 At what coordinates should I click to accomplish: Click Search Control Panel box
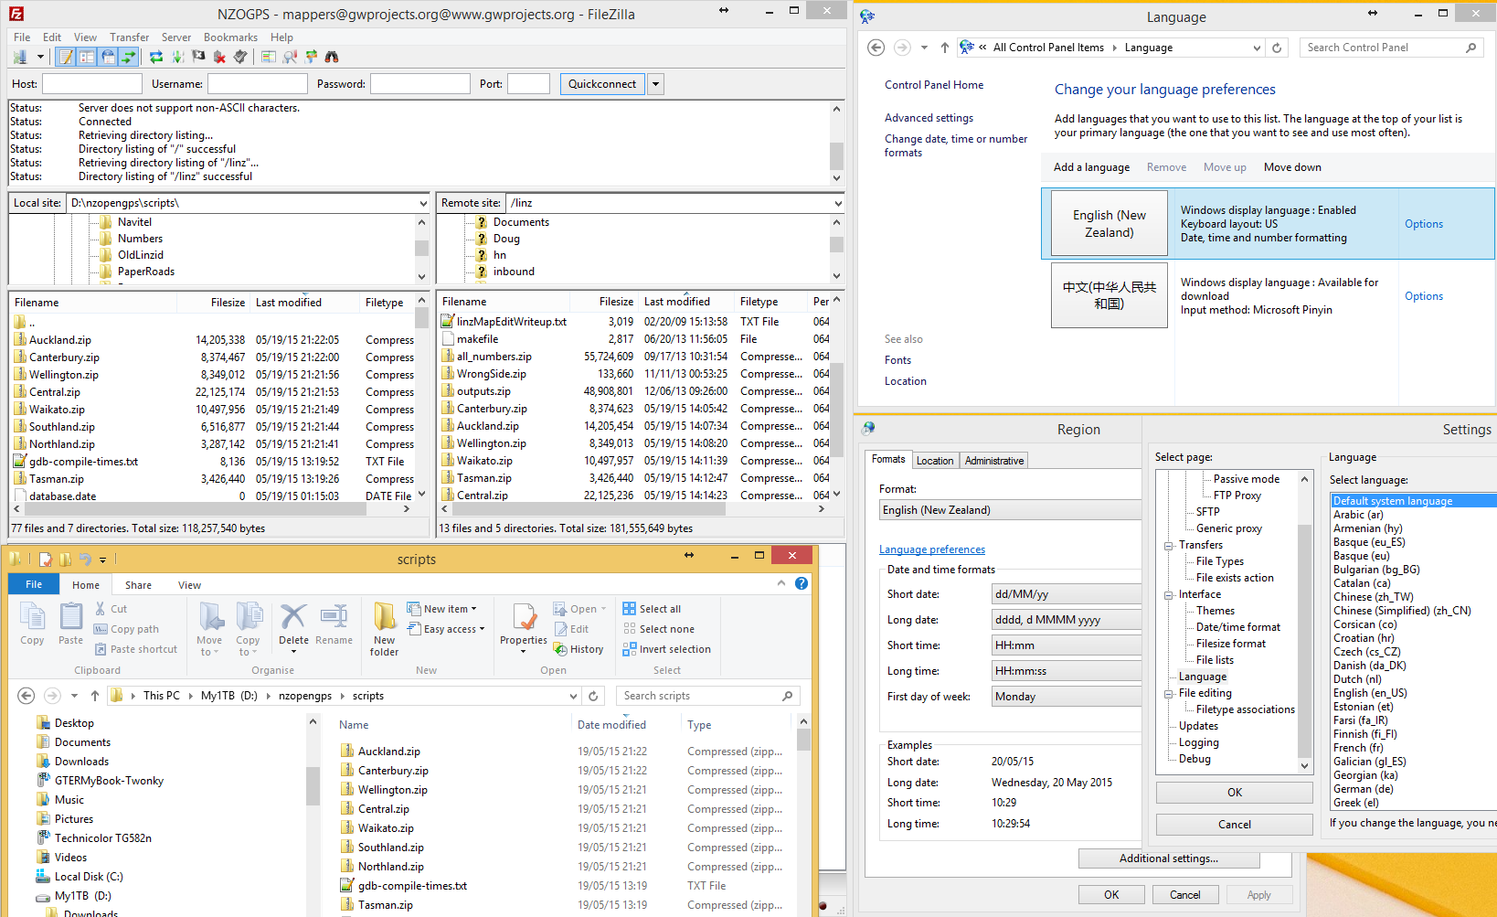pos(1391,48)
